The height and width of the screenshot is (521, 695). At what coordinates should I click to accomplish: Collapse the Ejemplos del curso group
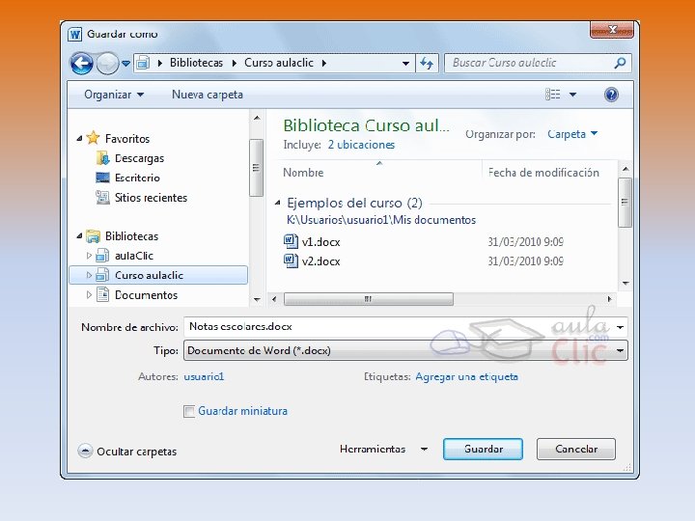pyautogui.click(x=277, y=203)
